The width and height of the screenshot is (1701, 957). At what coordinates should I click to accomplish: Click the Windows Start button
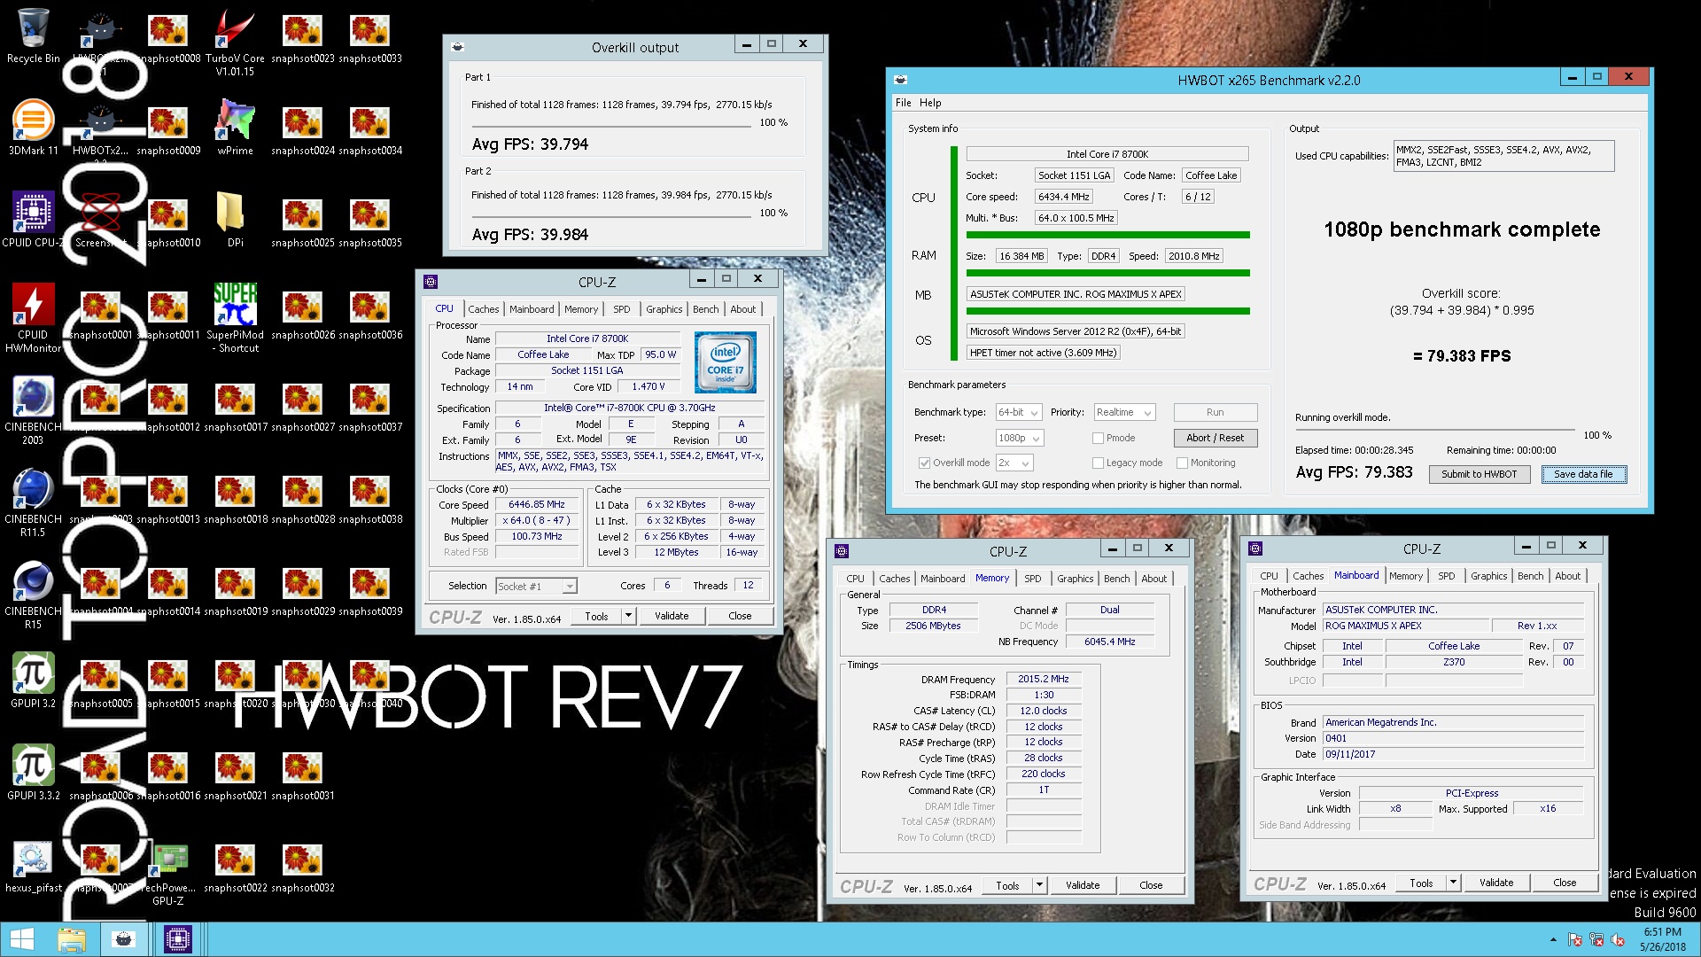[21, 939]
